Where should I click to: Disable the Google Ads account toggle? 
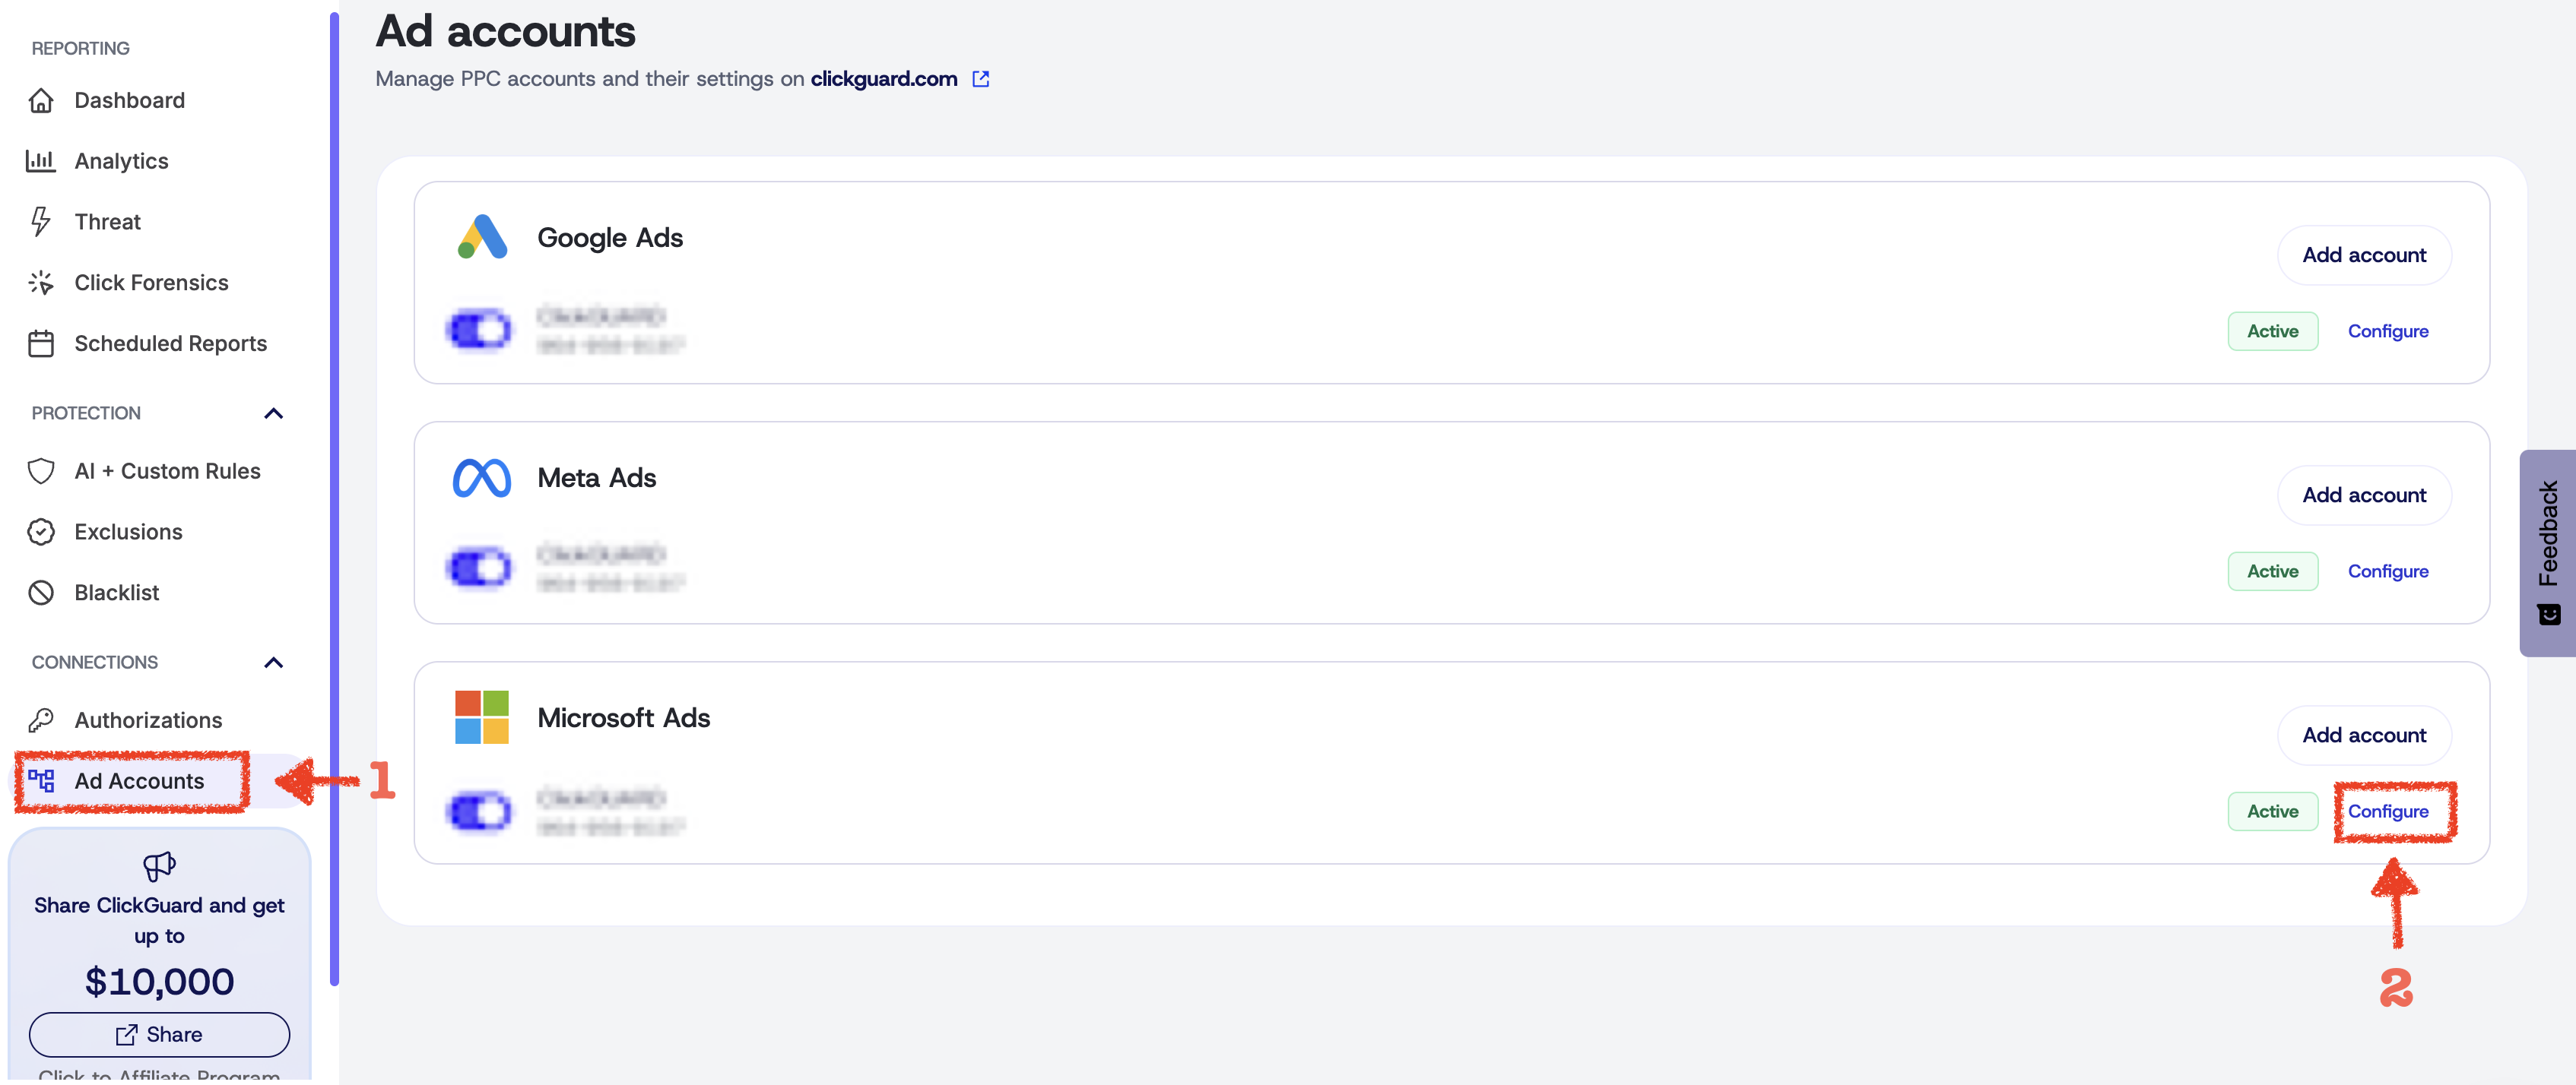(478, 331)
